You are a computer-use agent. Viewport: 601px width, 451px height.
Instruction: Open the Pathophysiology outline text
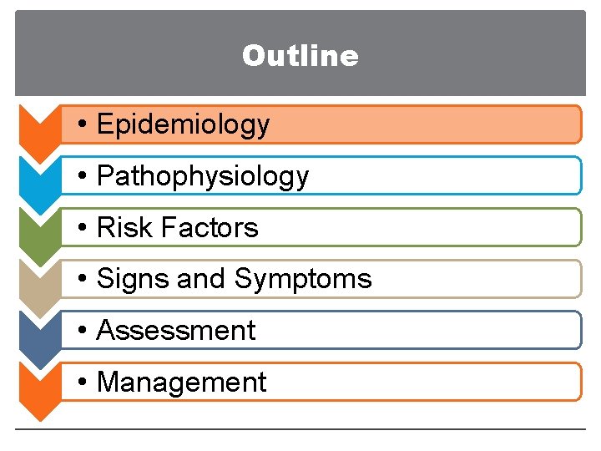click(x=203, y=176)
